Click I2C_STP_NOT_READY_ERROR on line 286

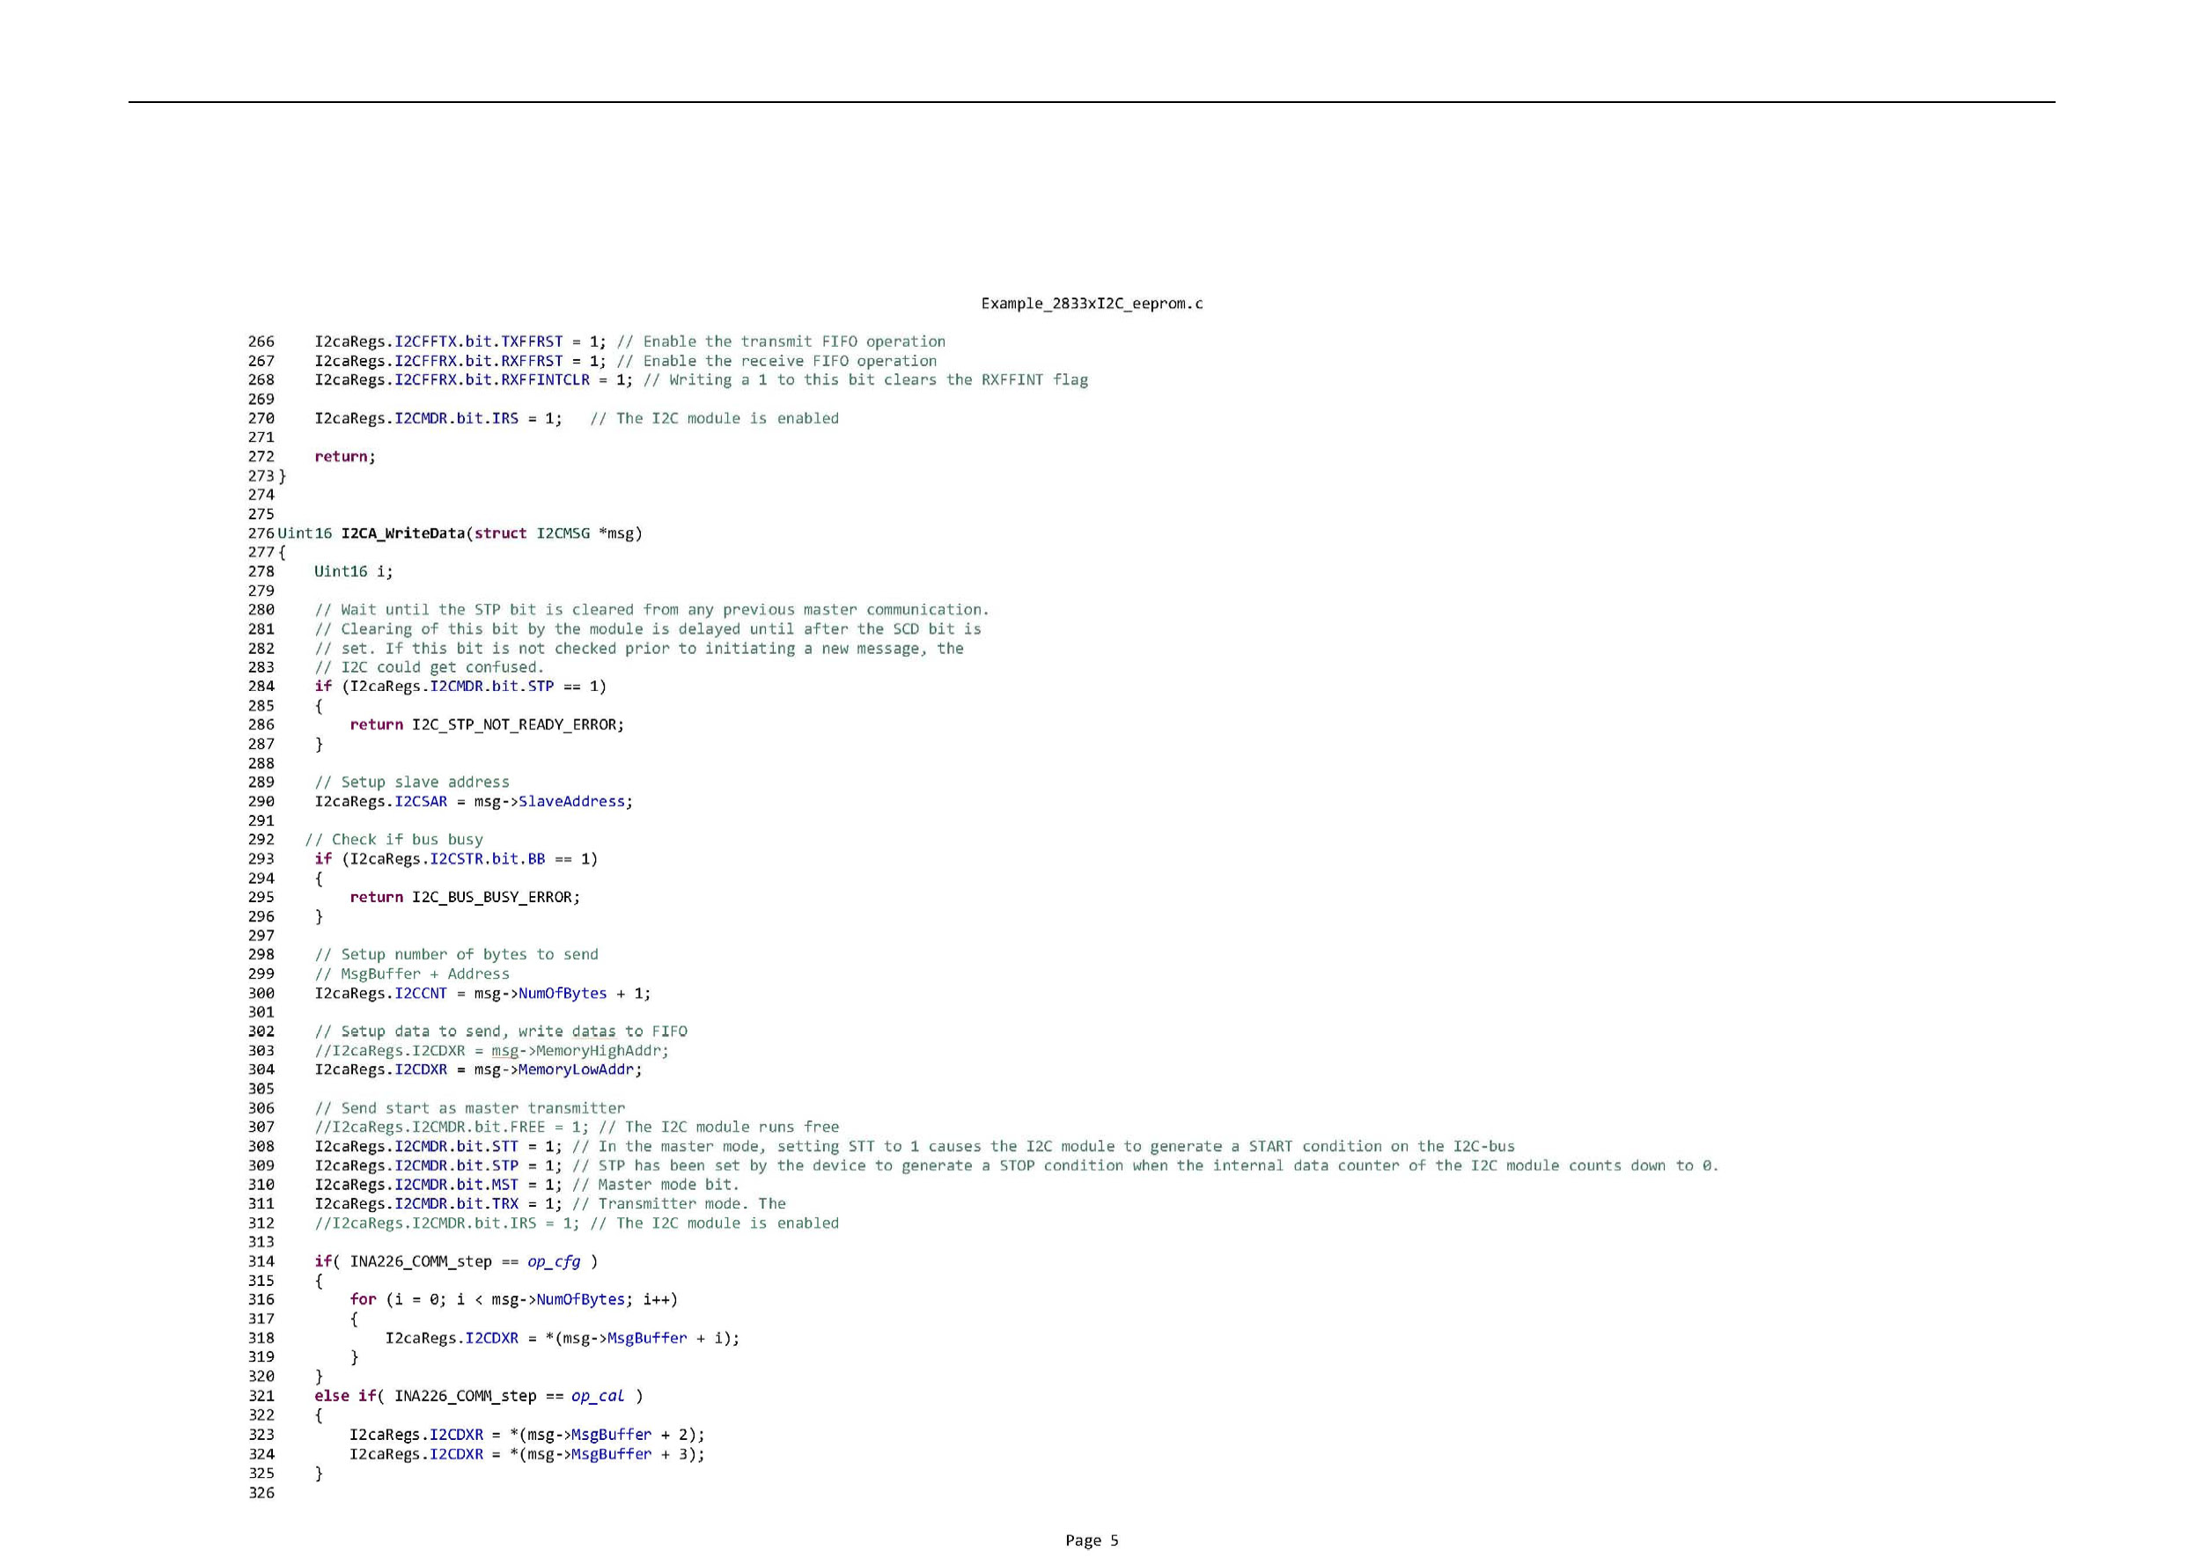click(x=517, y=724)
